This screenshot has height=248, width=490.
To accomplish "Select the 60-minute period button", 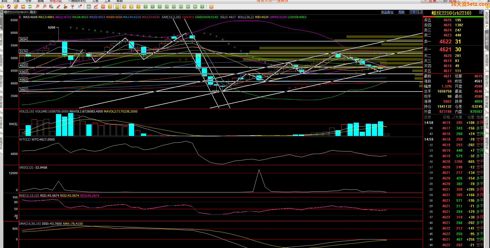I will pos(181,7).
